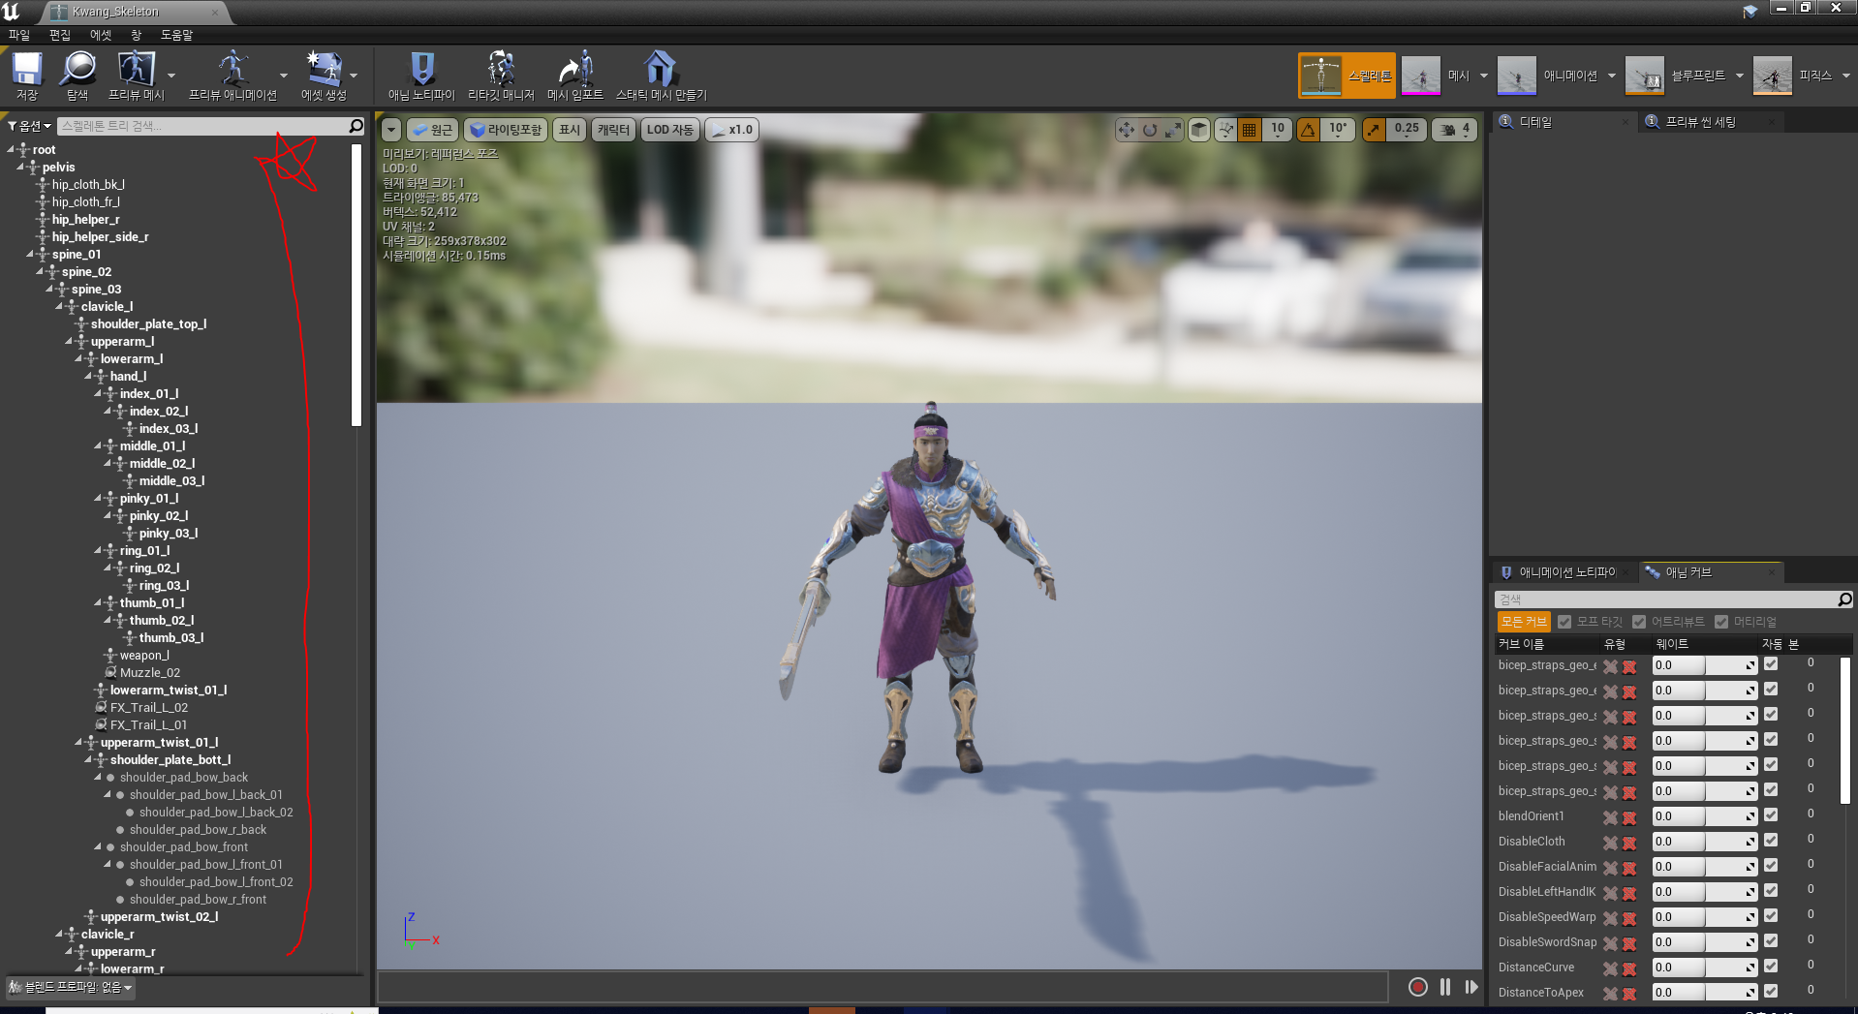Toggle auto checkbox for DisableFacialAnim curve

coord(1771,866)
